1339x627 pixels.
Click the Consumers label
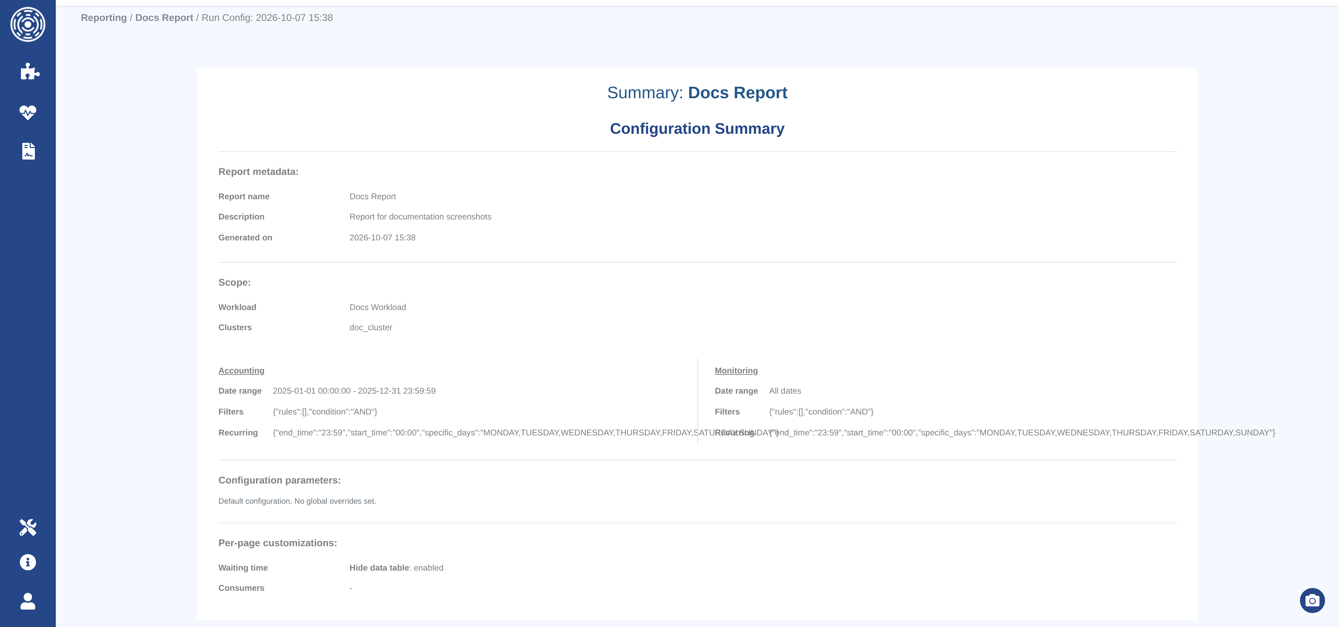(x=241, y=588)
